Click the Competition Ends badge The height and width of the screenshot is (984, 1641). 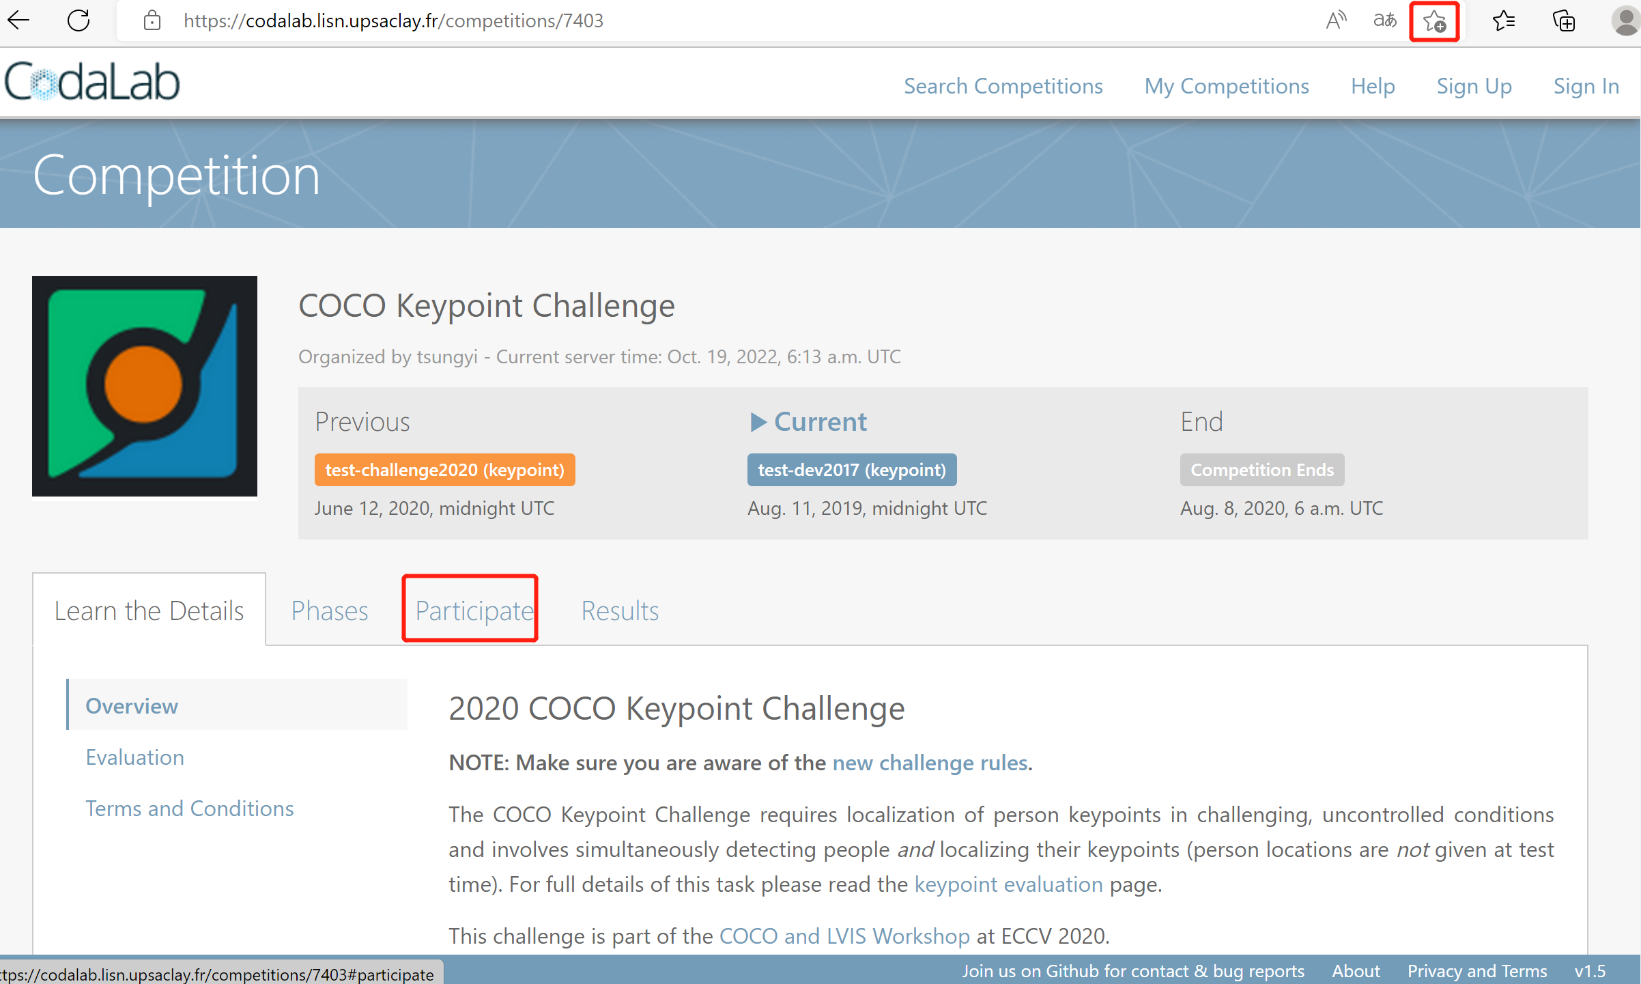pyautogui.click(x=1262, y=470)
